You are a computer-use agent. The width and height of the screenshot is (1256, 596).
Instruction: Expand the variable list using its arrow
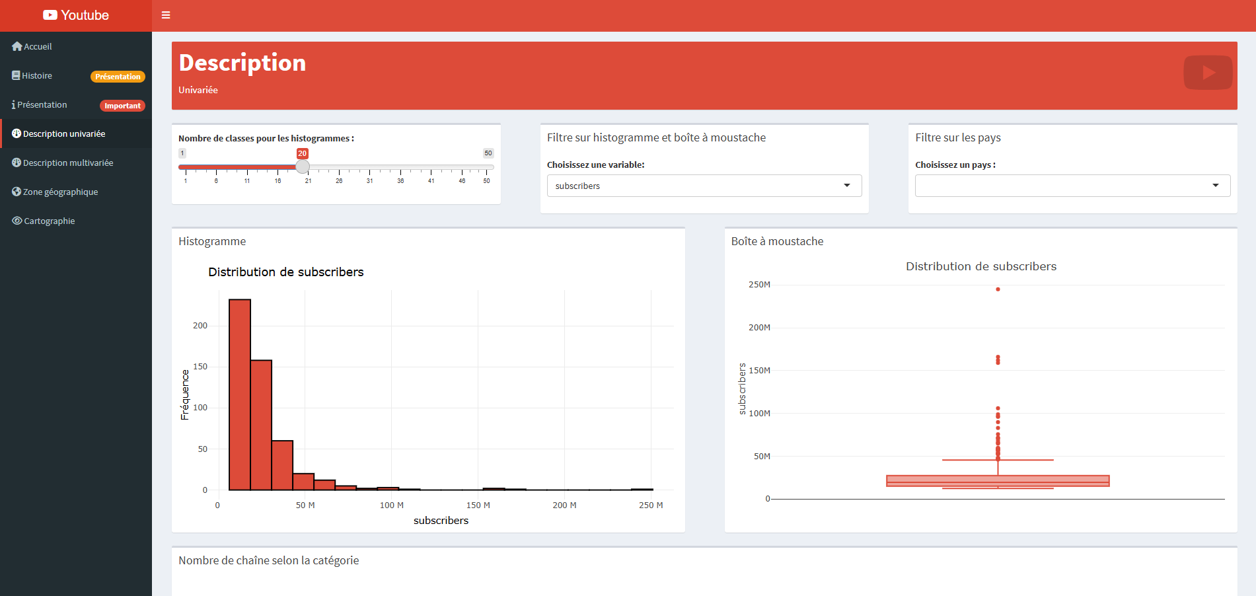847,186
